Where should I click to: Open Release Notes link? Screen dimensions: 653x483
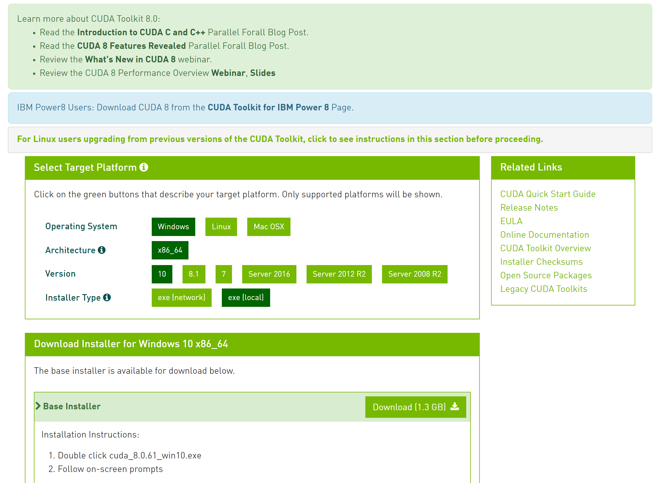click(x=529, y=207)
